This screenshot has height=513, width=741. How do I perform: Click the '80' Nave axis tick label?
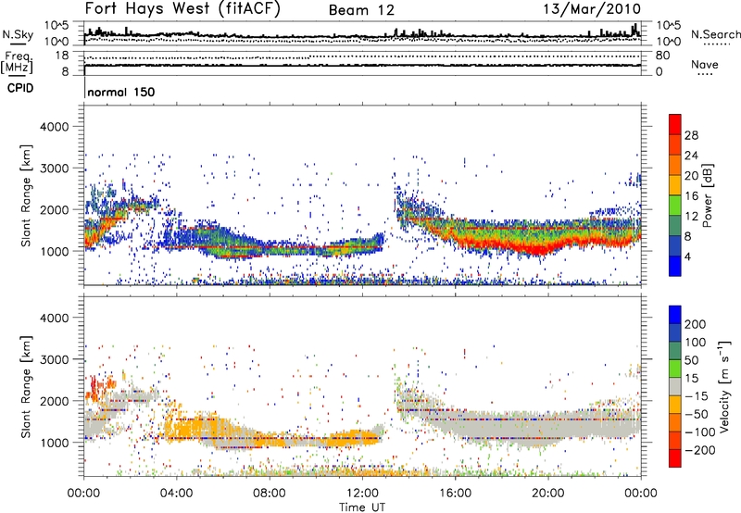click(662, 56)
